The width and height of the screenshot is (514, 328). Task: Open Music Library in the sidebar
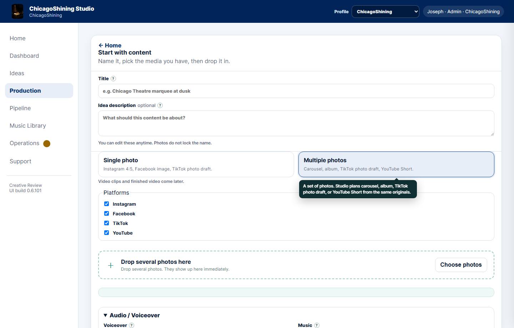point(39,125)
